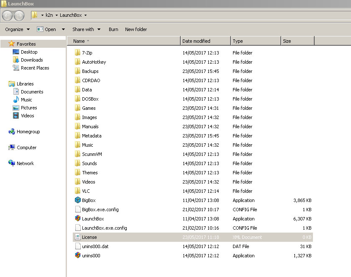Click the Computer icon in sidebar
The width and height of the screenshot is (351, 277).
coord(12,148)
